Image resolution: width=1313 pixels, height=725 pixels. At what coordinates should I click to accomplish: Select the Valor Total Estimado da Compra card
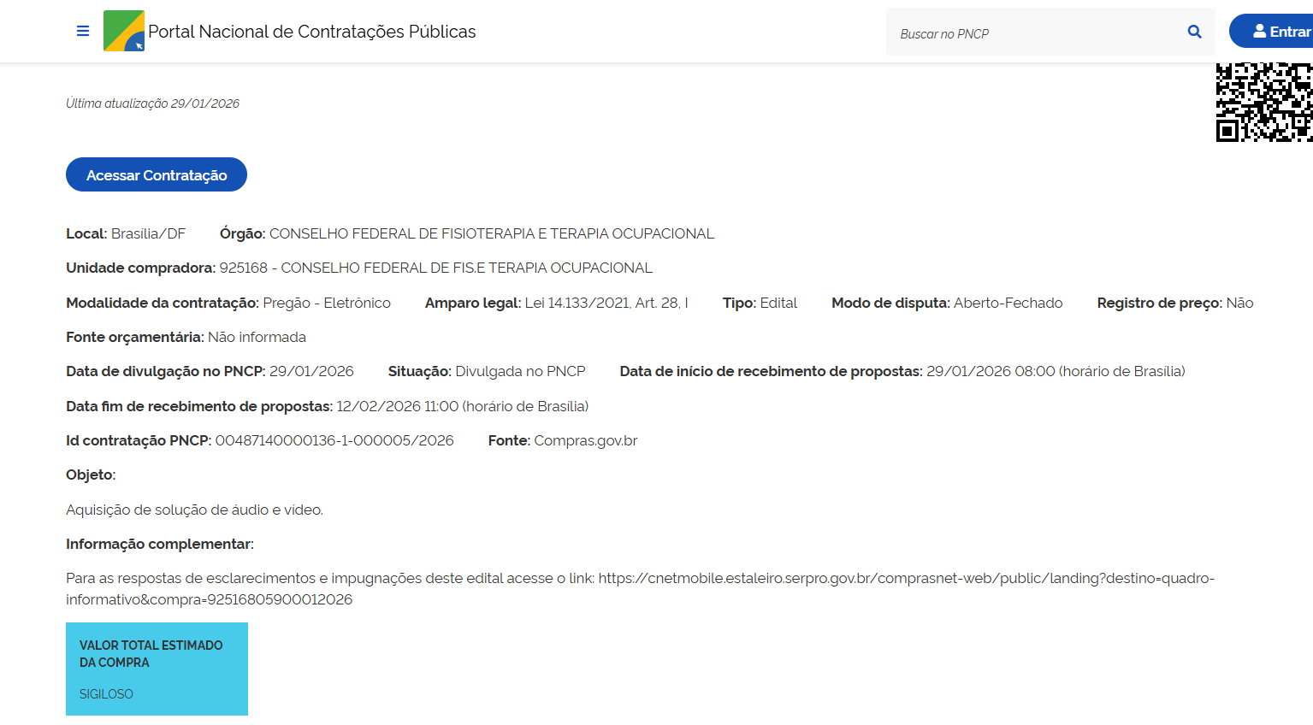(x=157, y=669)
